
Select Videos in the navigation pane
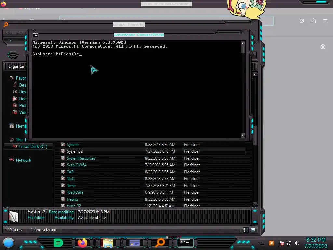pos(20,112)
